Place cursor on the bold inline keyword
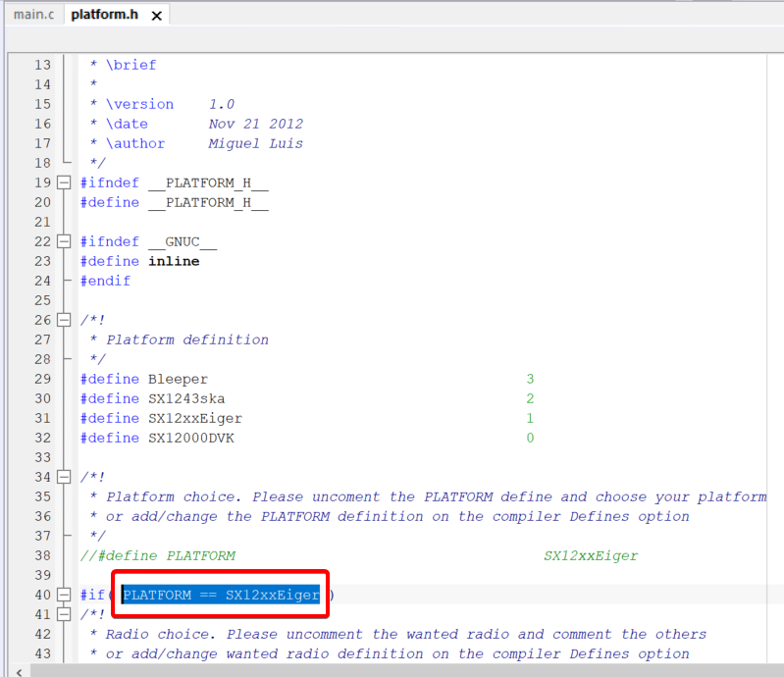Image resolution: width=784 pixels, height=677 pixels. pos(174,261)
